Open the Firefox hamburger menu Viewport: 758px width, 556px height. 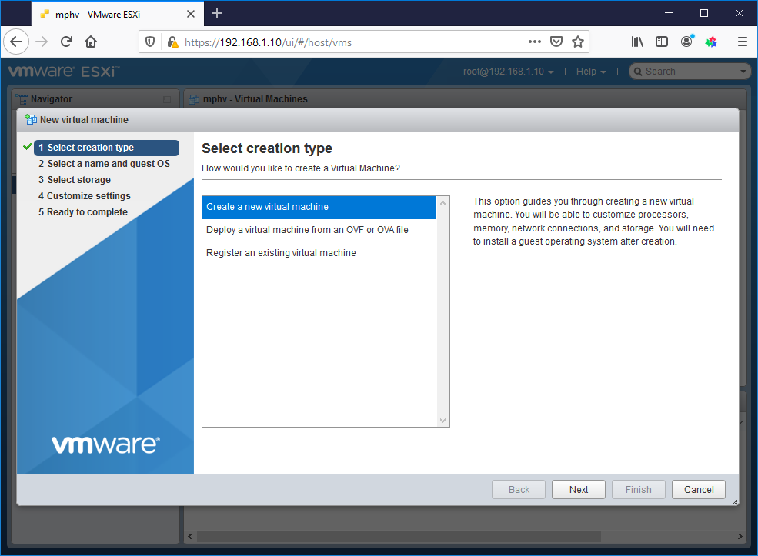tap(742, 42)
